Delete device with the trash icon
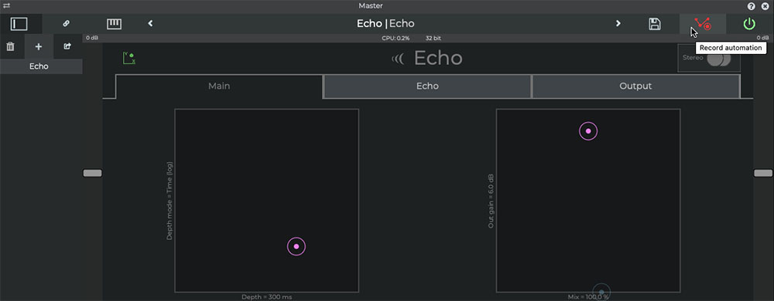Image resolution: width=774 pixels, height=301 pixels. tap(10, 47)
